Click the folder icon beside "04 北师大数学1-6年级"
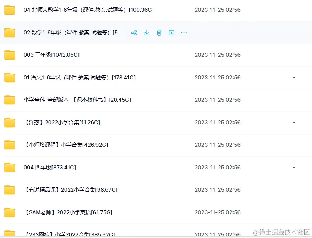The image size is (312, 238). coord(9,10)
